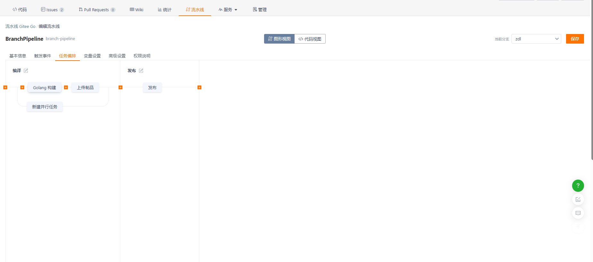The image size is (593, 262).
Task: Open the 触发事件 tab
Action: (x=42, y=56)
